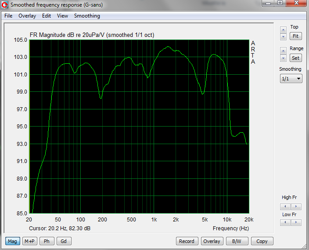Viewport: 309px width, 250px height.
Task: Click the Top up arrow
Action: 283,30
